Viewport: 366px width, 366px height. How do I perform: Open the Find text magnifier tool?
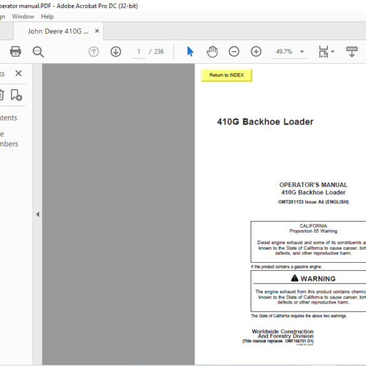tap(38, 51)
